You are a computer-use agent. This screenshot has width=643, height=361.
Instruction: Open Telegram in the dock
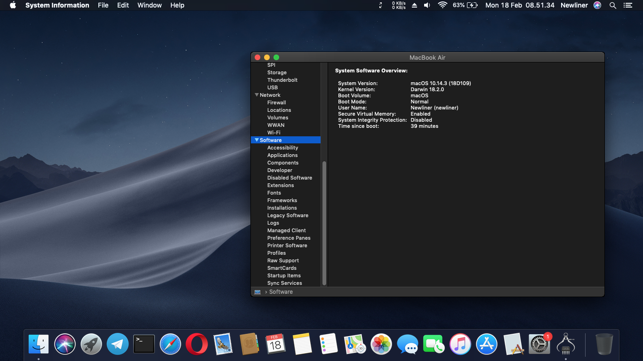click(x=118, y=344)
